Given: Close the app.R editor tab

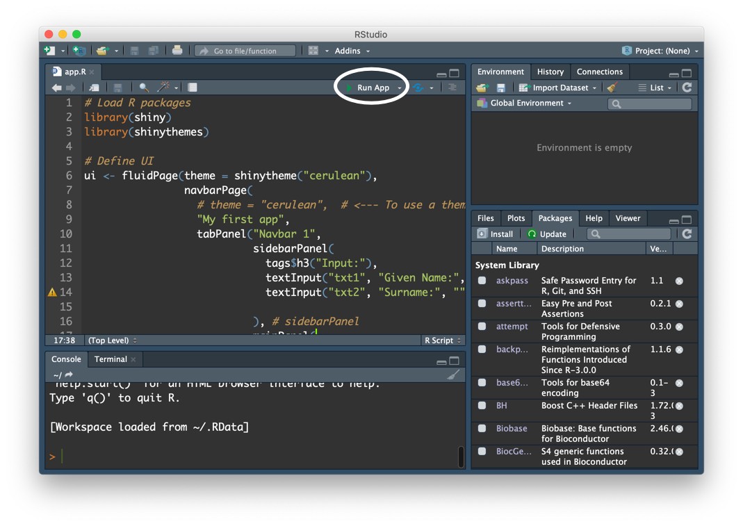Looking at the screenshot, I should point(92,72).
